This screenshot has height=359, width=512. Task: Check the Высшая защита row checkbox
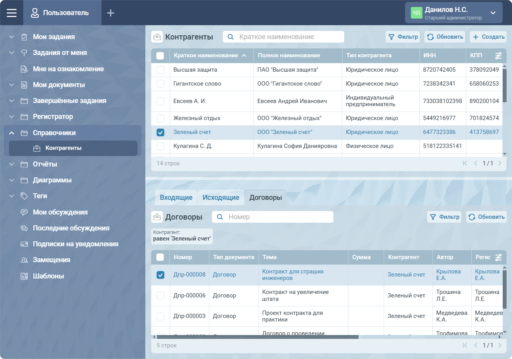tap(160, 70)
